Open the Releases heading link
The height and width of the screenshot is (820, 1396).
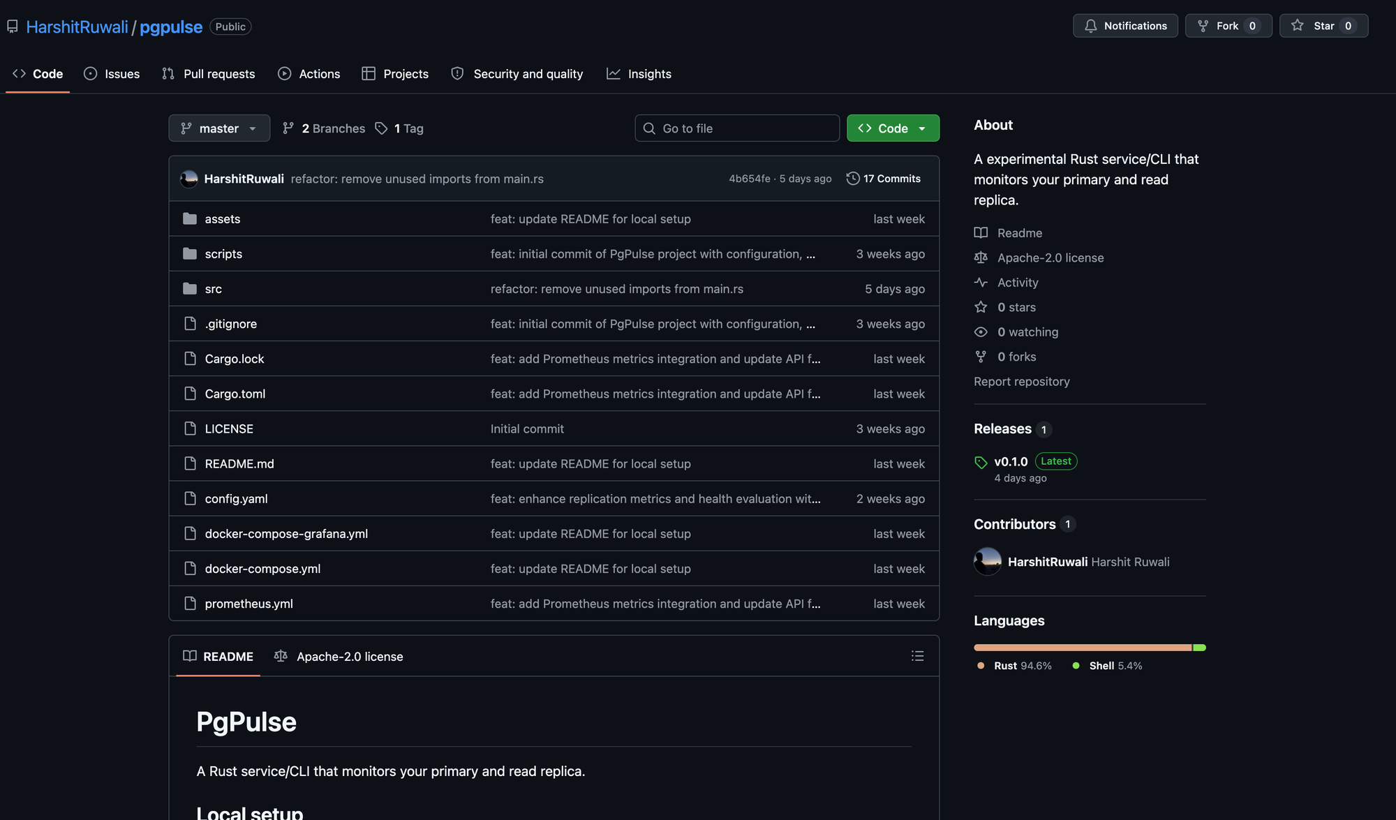(x=1002, y=429)
